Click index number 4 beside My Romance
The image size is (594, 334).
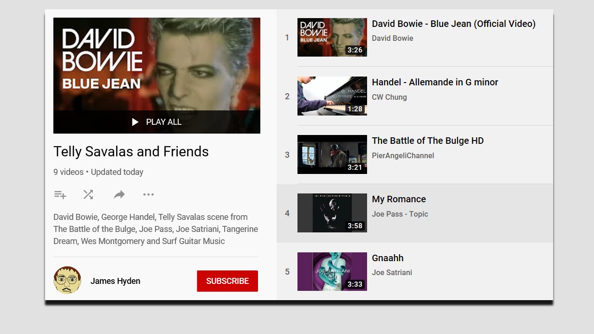pos(287,213)
